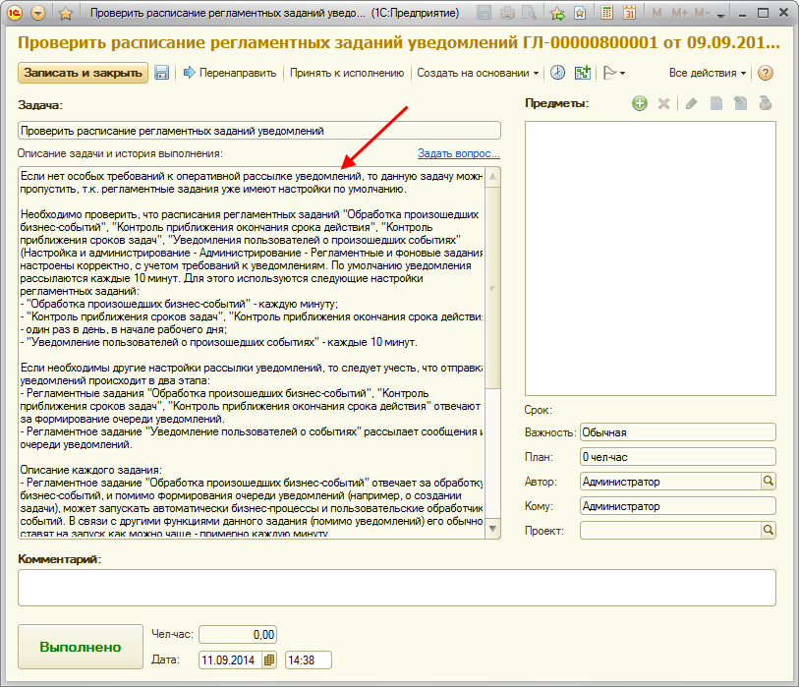Click the last icon in Предметы toolbar

tap(765, 103)
